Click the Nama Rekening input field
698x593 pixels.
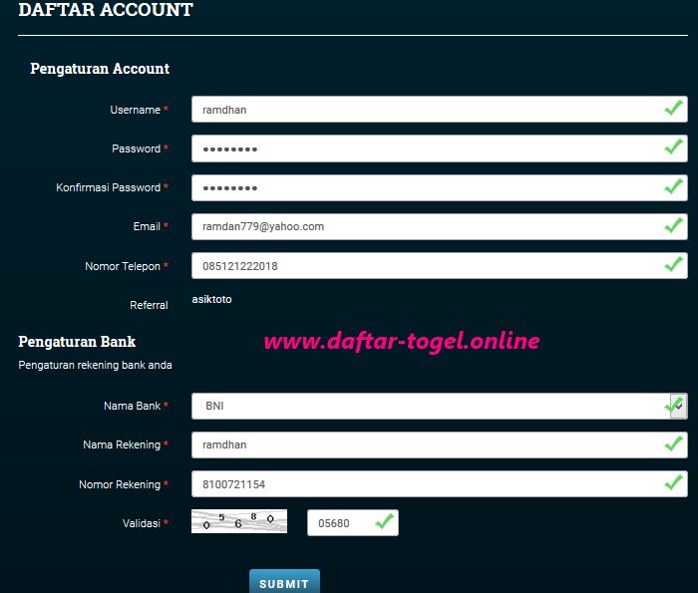pos(440,445)
